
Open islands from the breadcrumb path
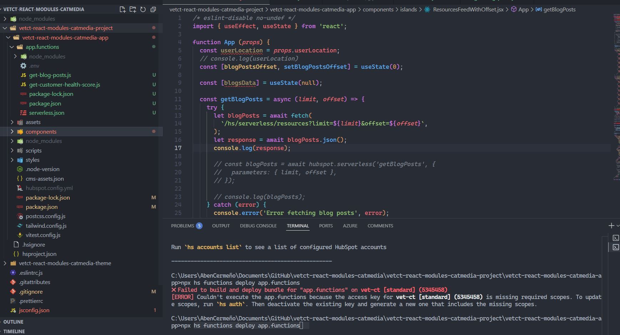point(408,10)
